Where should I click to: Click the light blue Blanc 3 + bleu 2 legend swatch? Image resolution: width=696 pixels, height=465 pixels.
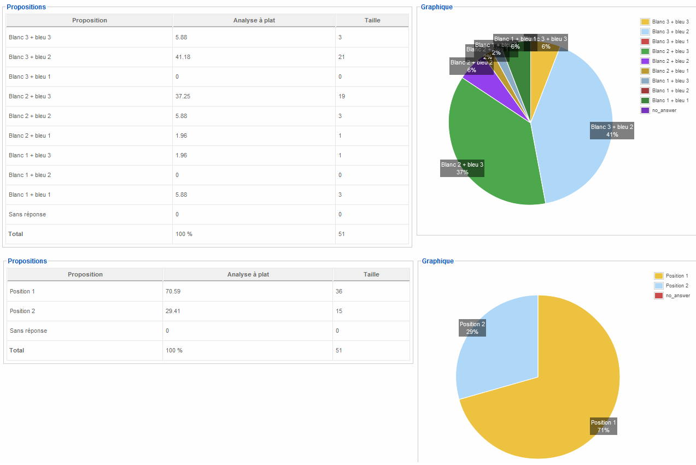(645, 32)
